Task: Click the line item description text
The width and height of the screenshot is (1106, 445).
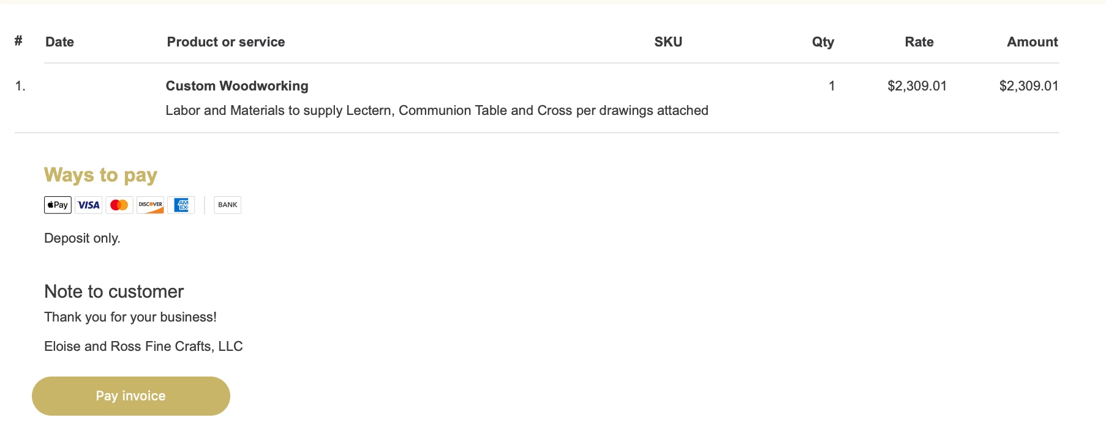Action: [x=437, y=111]
